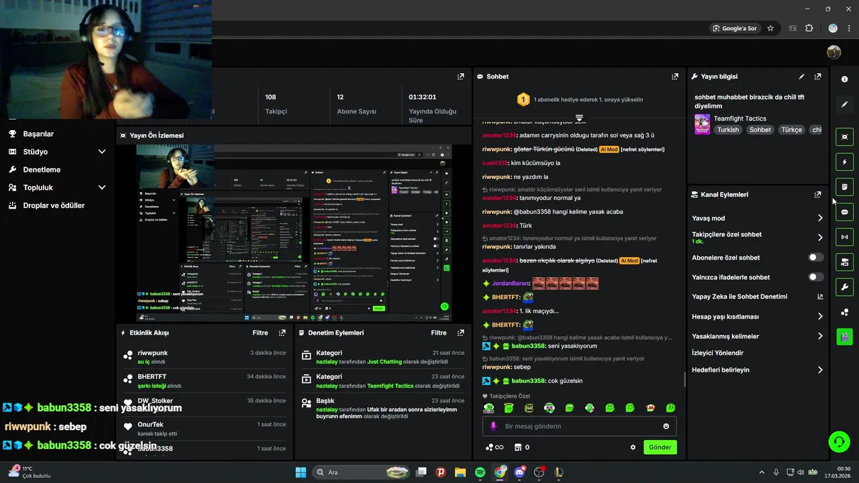Pop out the Kanal Eylemleri panel
Viewport: 859px width, 483px height.
point(817,195)
